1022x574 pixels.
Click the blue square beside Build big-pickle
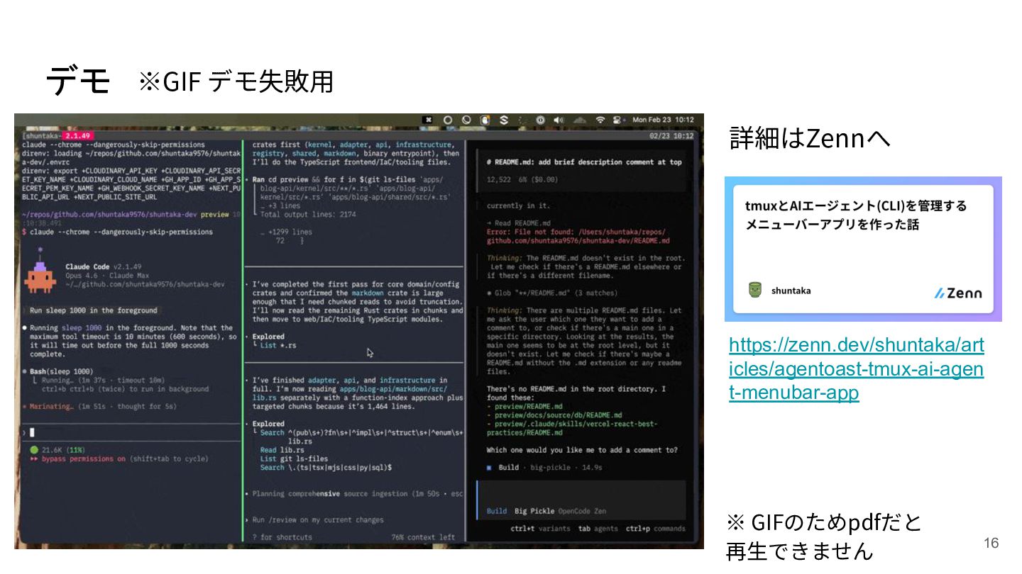[x=490, y=468]
